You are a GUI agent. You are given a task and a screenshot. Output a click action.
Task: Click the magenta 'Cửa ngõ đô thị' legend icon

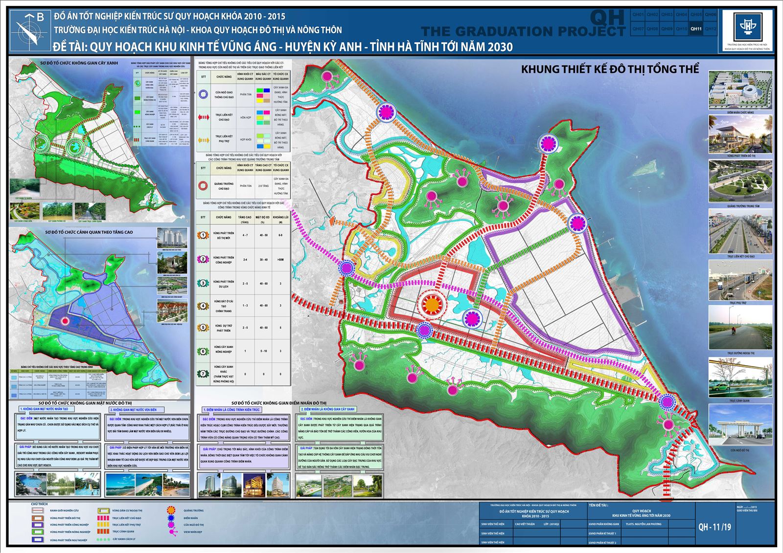[x=171, y=525]
